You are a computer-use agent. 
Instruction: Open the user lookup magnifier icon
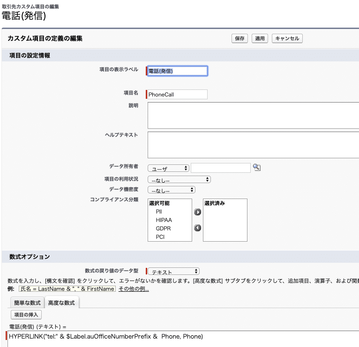point(257,168)
